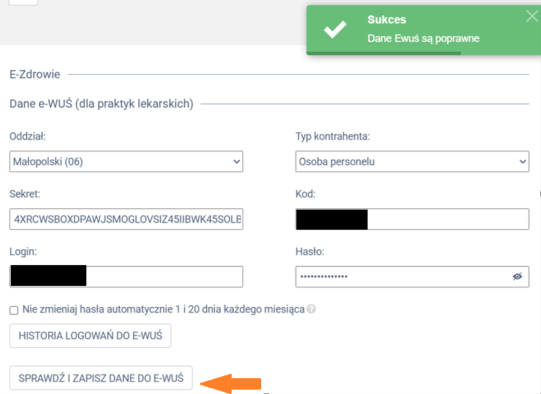Enable 'Nie zmieniaj hasła automatycznie' checkbox
This screenshot has height=394, width=541.
[x=14, y=310]
